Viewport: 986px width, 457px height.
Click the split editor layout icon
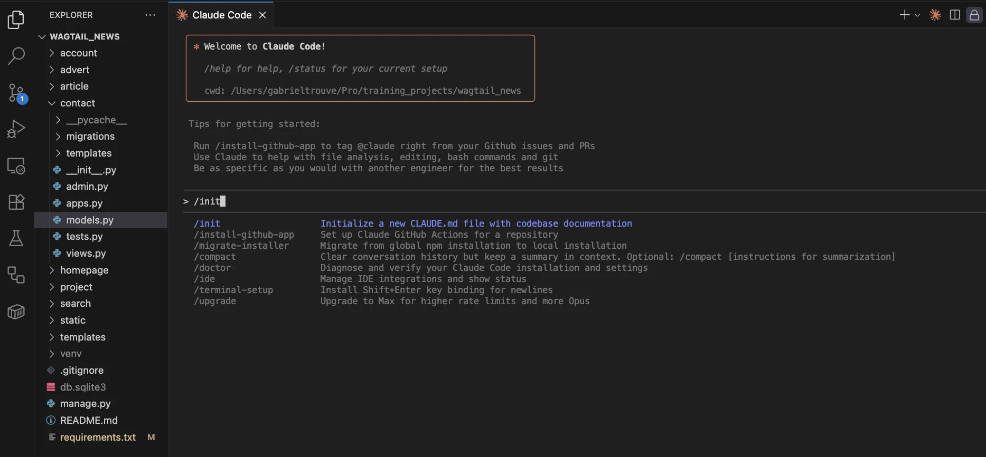(x=955, y=15)
